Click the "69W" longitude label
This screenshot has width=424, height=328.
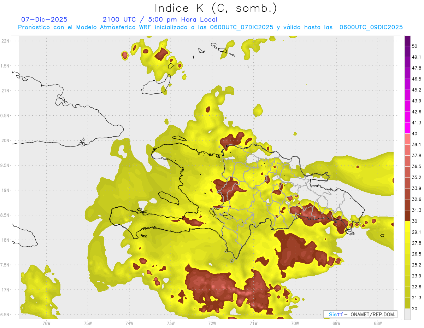(336, 323)
